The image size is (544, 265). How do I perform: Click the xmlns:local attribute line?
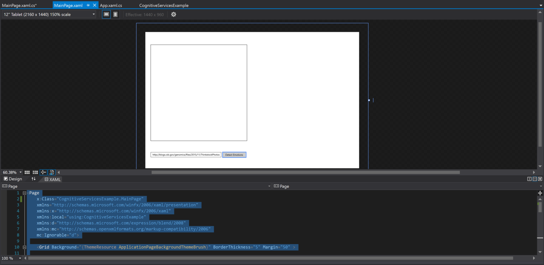(91, 217)
